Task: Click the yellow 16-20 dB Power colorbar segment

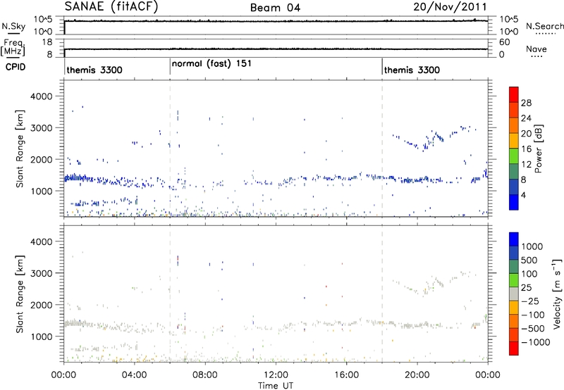Action: 514,140
